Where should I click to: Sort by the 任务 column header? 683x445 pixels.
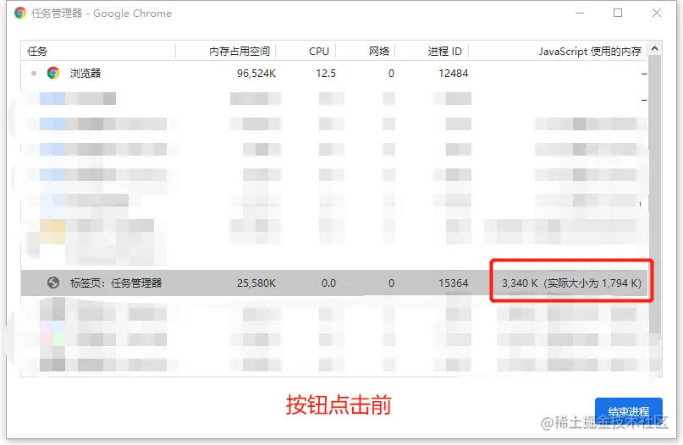(98, 51)
